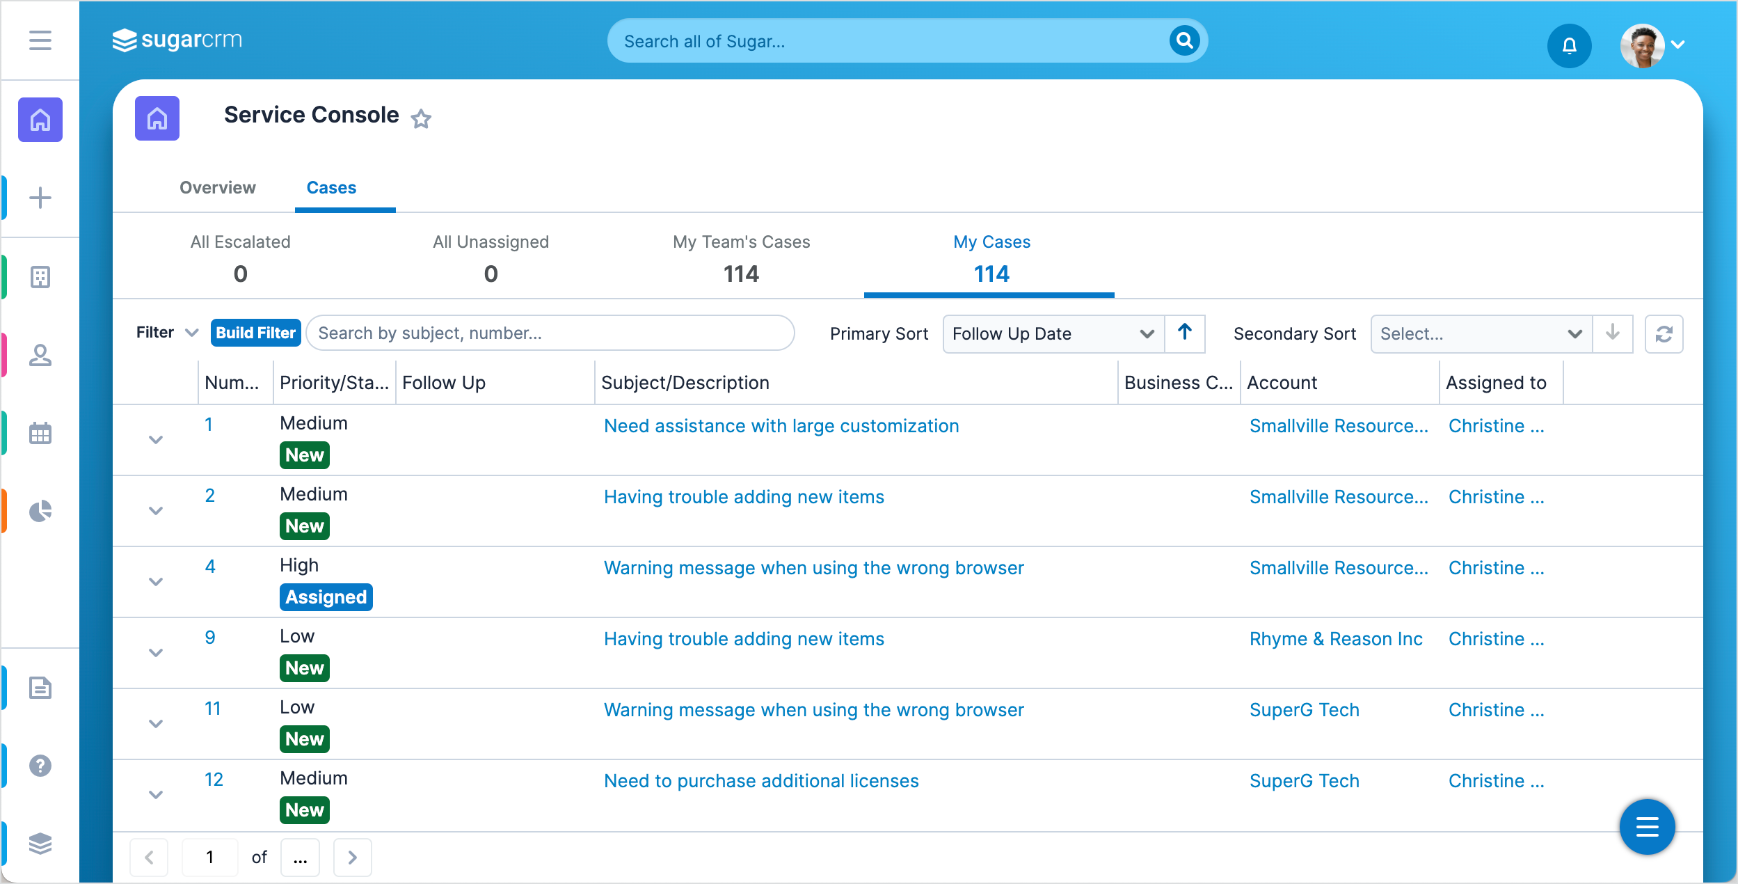Select the My Team's Cases tab
Viewport: 1738px width, 884px height.
pyautogui.click(x=741, y=258)
